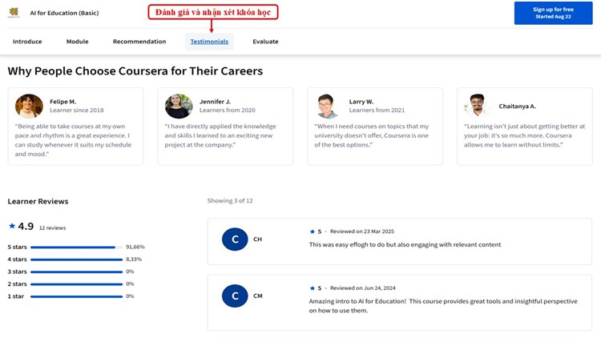
Task: Switch to the Module tab
Action: pos(77,42)
